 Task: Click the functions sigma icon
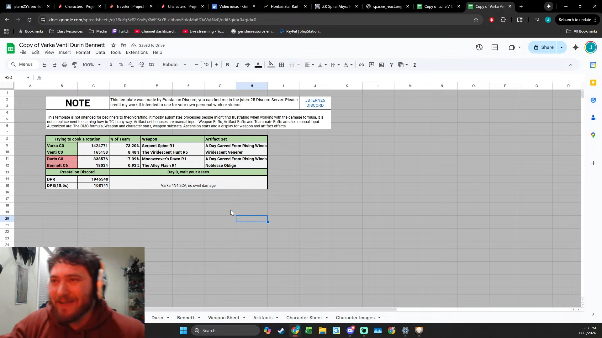415,65
